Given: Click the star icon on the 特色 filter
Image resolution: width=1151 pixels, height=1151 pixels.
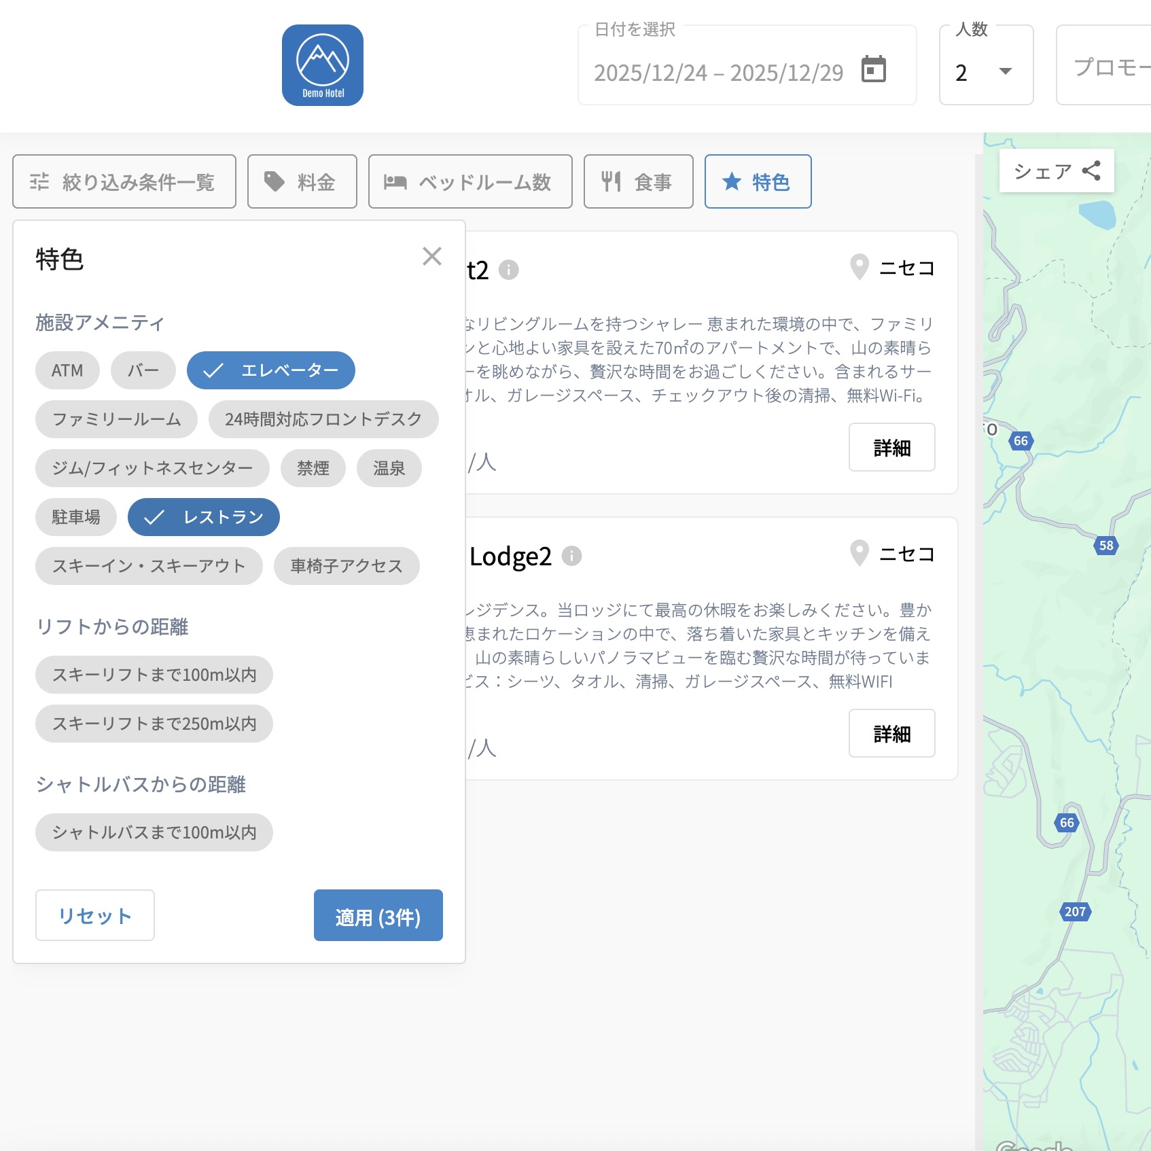Looking at the screenshot, I should coord(731,181).
